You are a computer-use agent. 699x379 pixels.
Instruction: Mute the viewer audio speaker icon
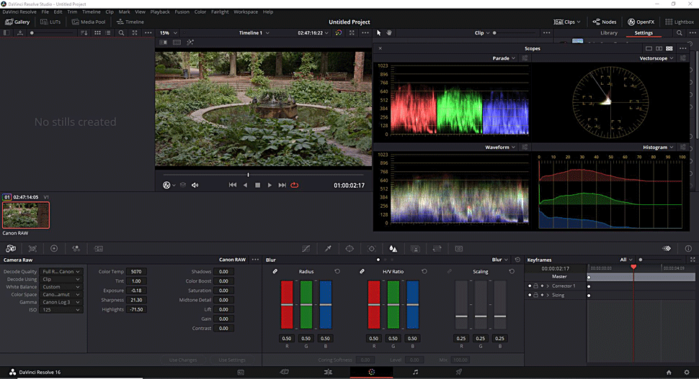(x=195, y=185)
